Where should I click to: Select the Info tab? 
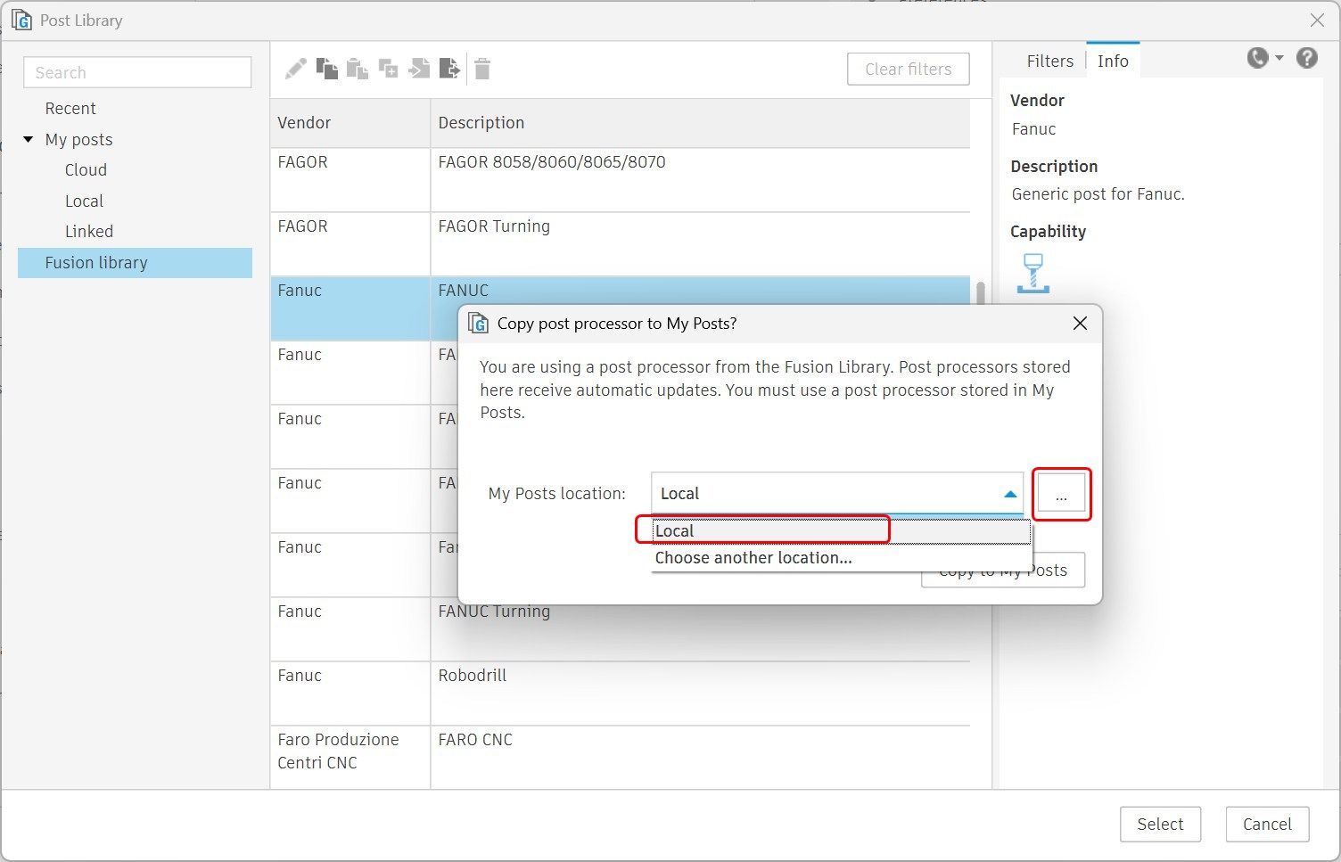[x=1112, y=61]
